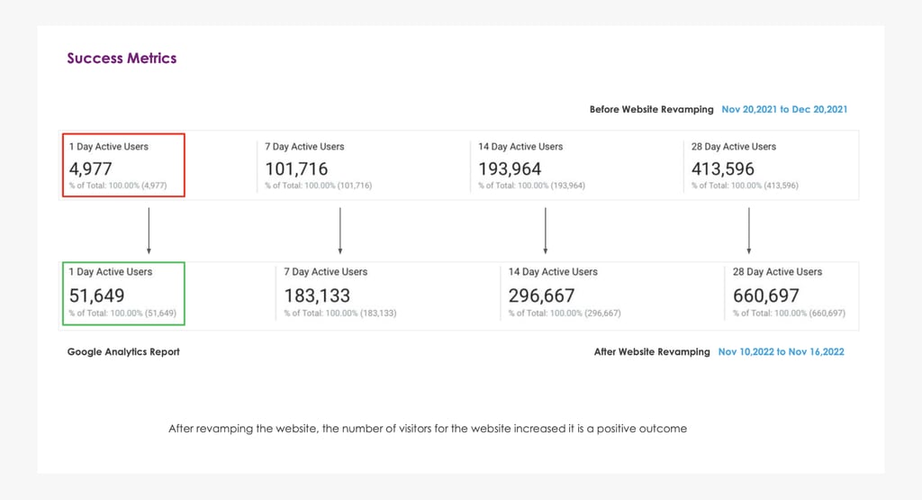
Task: Click the percent of total text under 660,697
Action: point(789,314)
